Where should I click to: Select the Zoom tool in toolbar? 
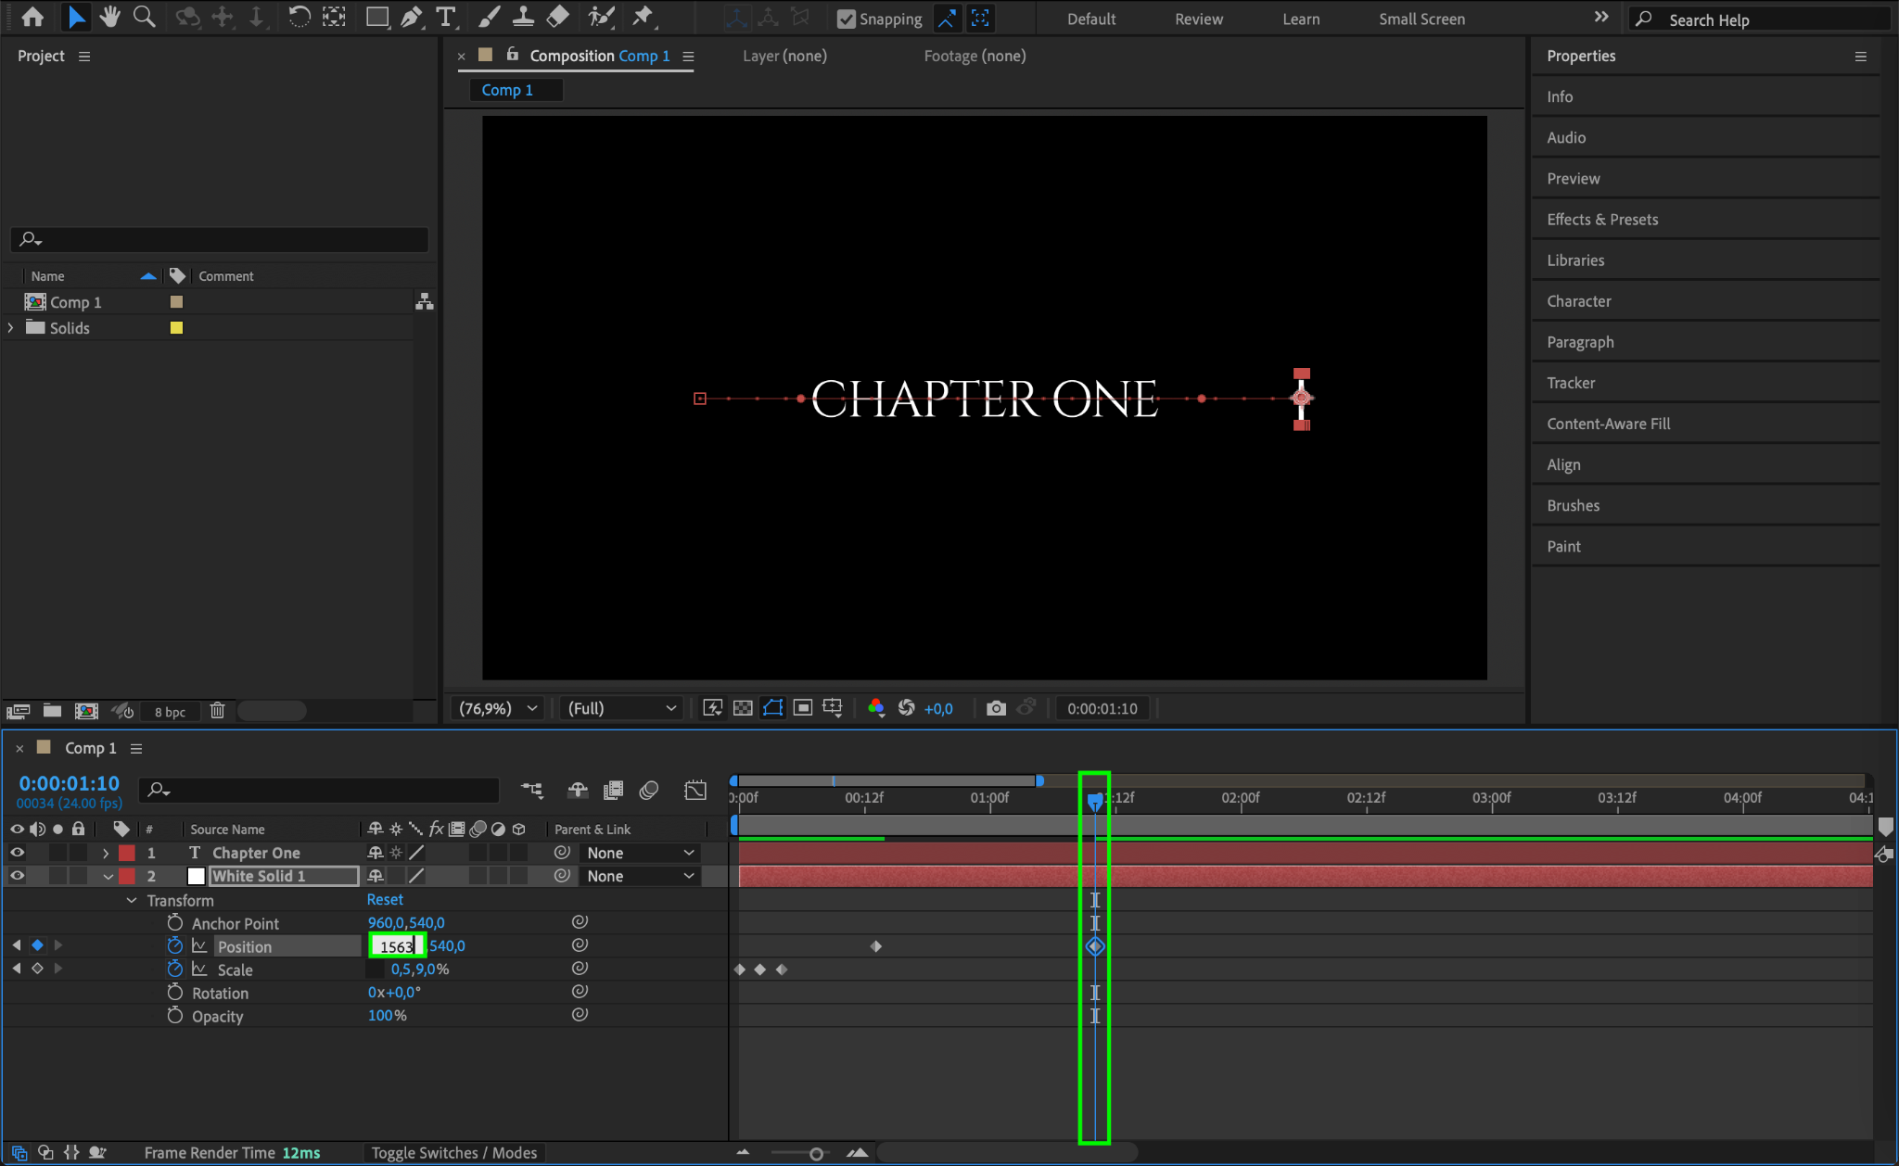(144, 17)
